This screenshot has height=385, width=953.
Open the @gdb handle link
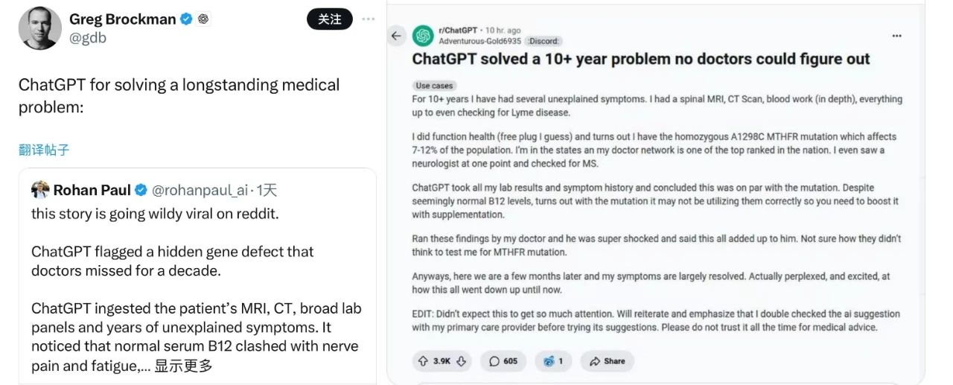tap(88, 38)
